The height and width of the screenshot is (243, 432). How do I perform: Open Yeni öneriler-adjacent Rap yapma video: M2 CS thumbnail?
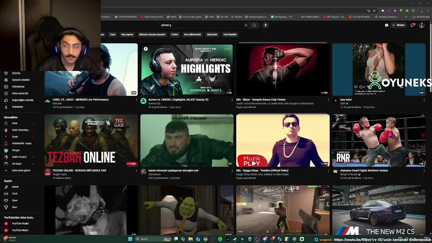pos(379,210)
